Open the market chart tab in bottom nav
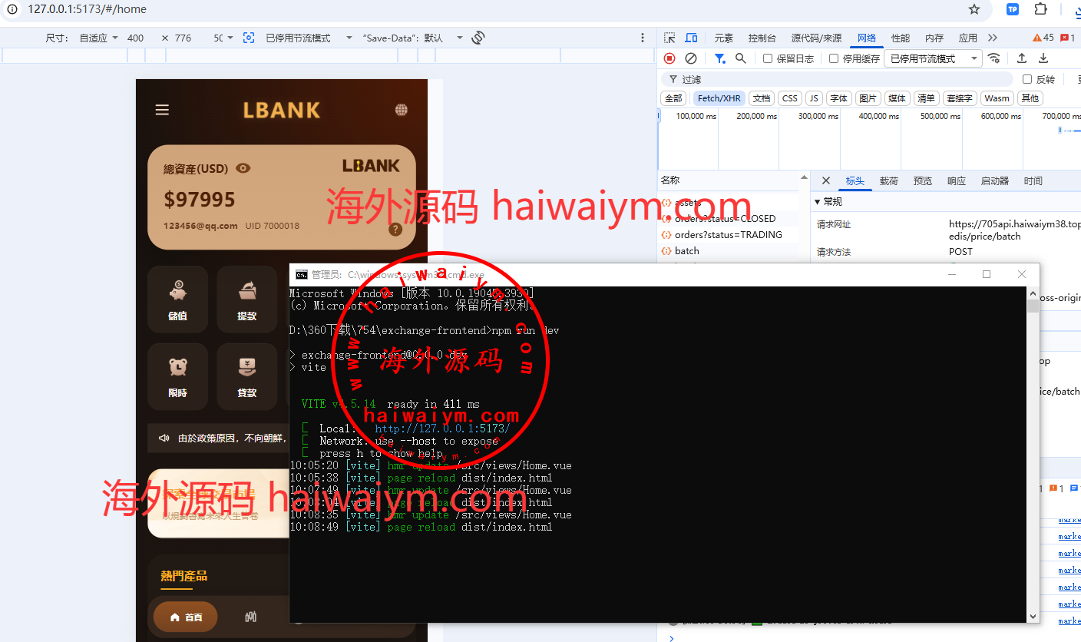 [x=251, y=617]
